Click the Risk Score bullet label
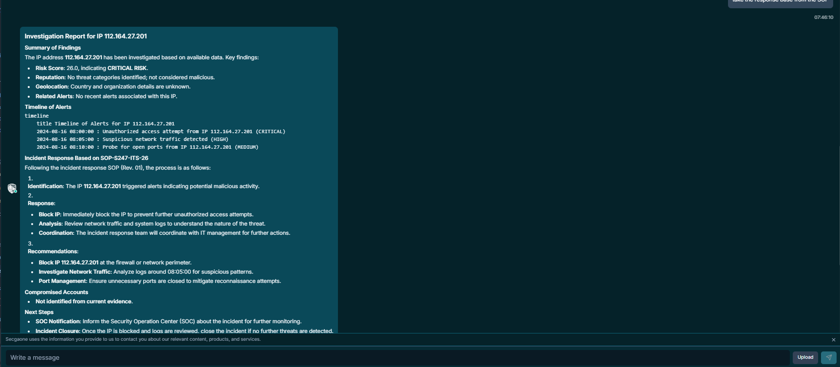840x367 pixels. [50, 68]
